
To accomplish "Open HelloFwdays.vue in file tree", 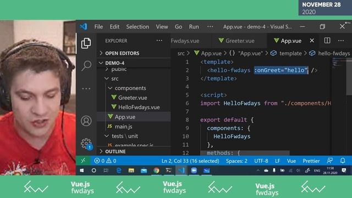I will (139, 107).
